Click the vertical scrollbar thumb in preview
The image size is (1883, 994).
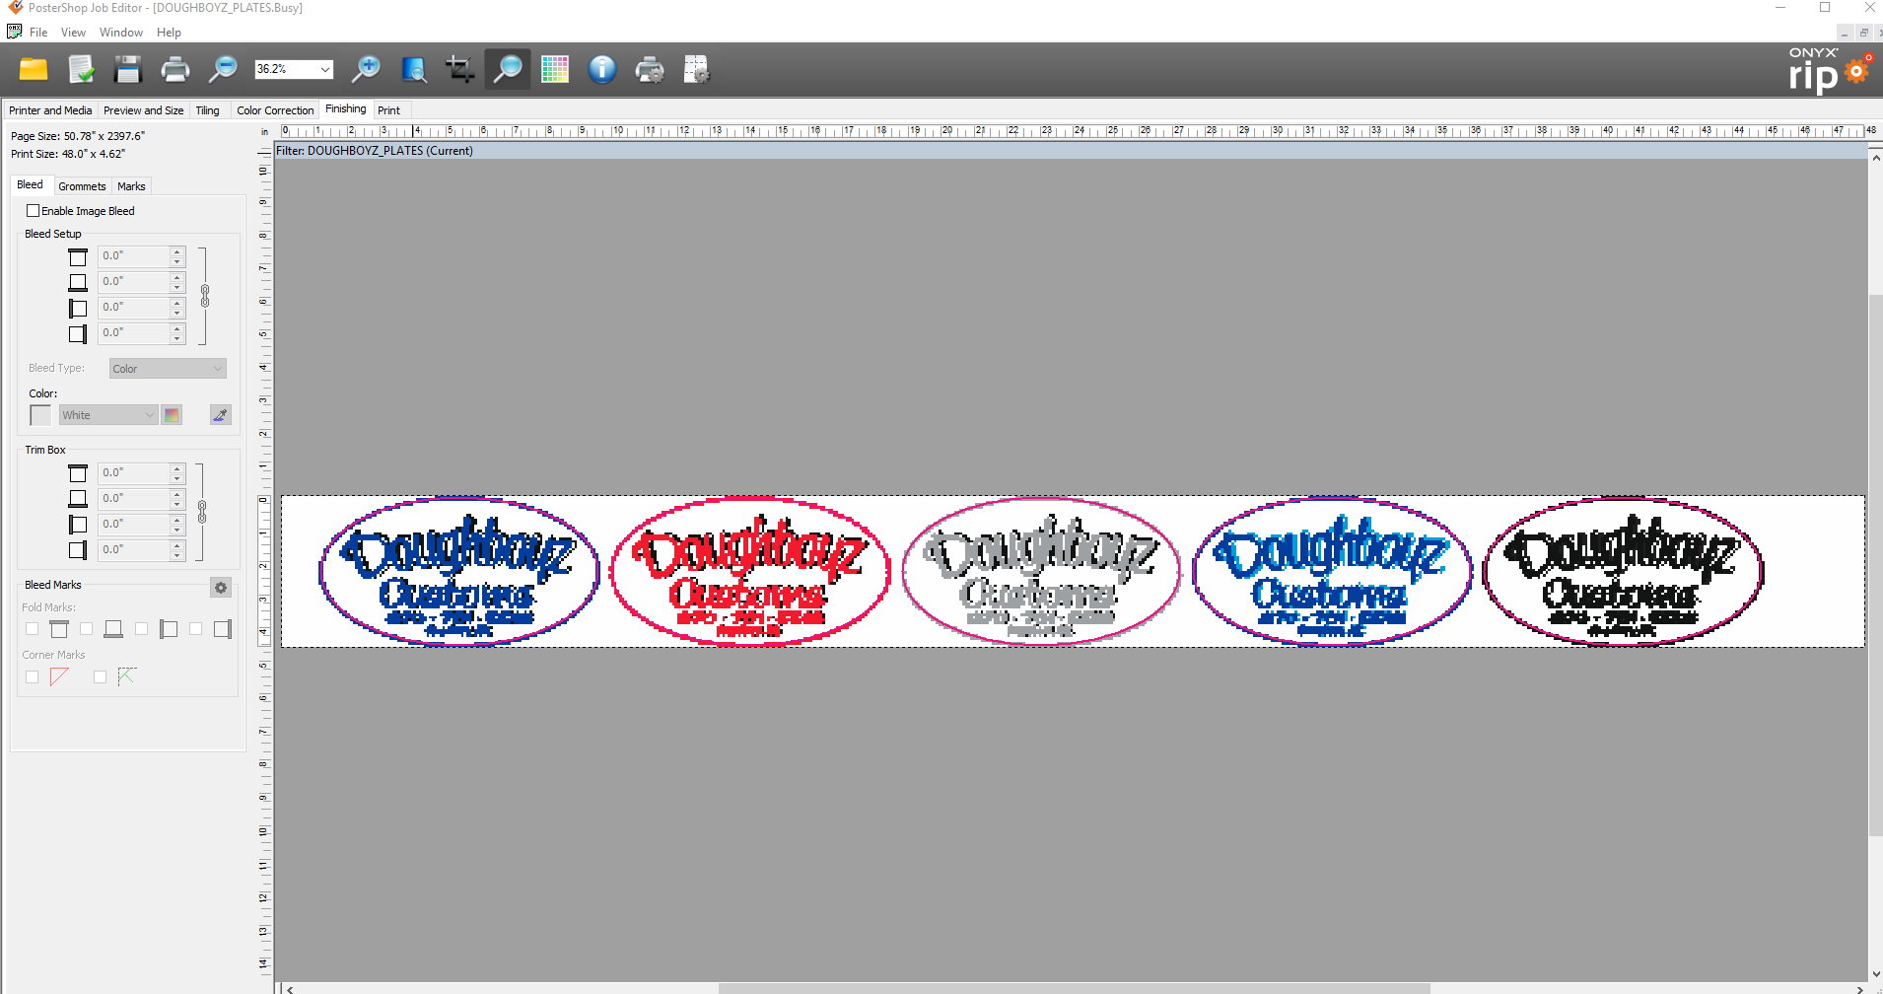coord(1875,564)
